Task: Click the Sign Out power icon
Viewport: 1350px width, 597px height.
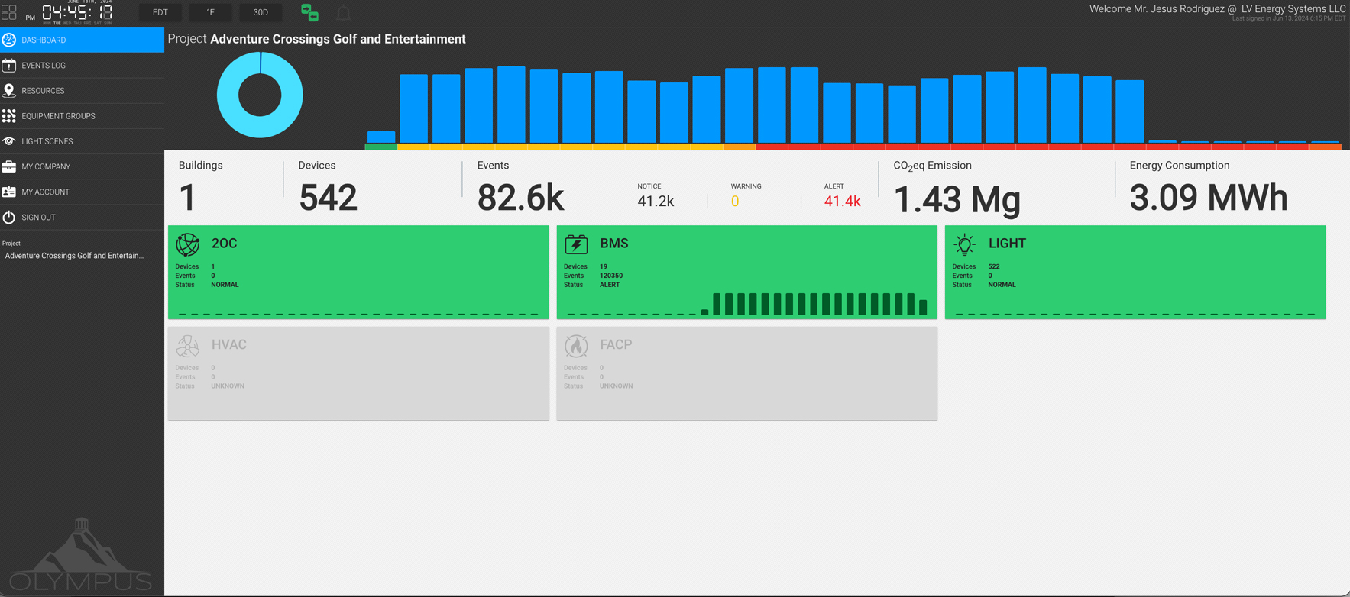Action: point(9,218)
